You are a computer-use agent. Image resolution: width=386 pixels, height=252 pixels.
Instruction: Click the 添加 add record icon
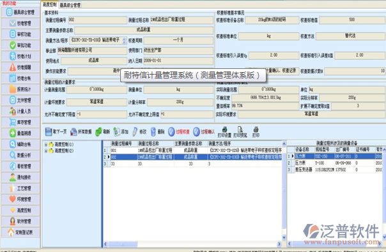point(117,132)
